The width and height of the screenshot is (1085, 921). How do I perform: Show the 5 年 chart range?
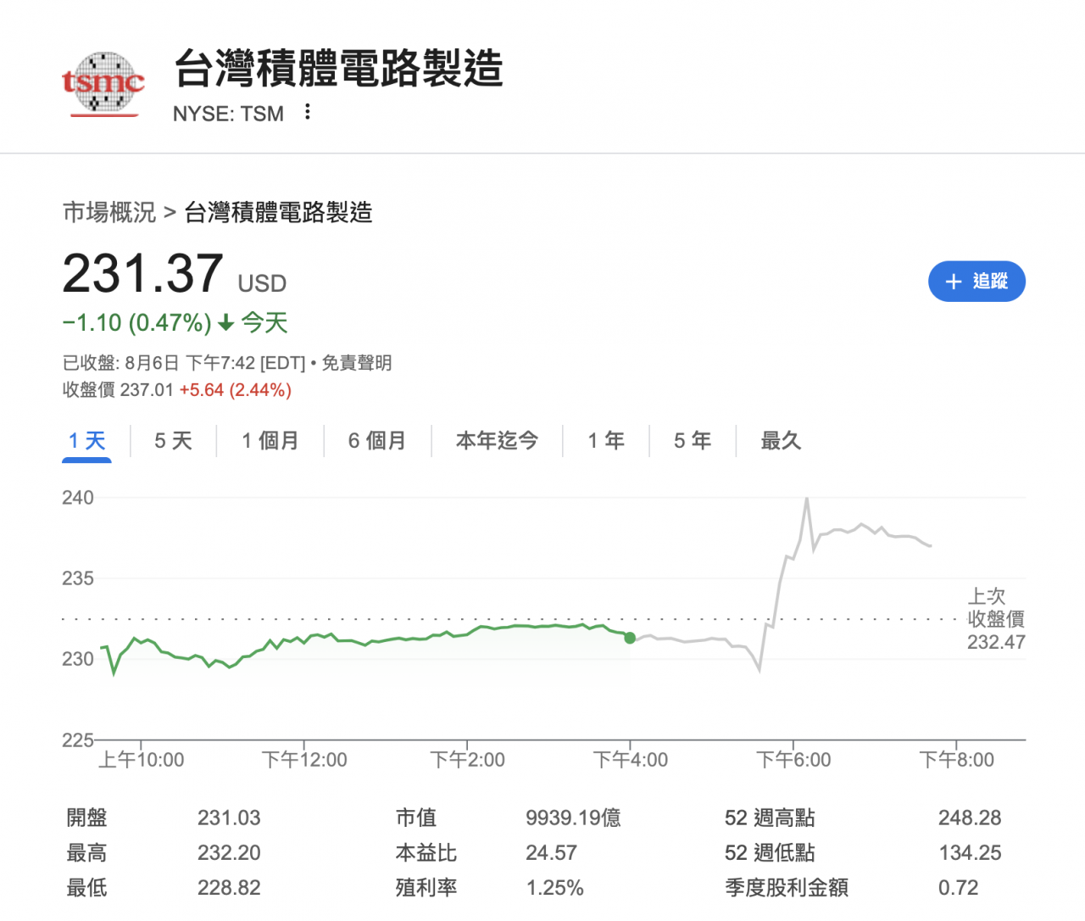[x=692, y=441]
